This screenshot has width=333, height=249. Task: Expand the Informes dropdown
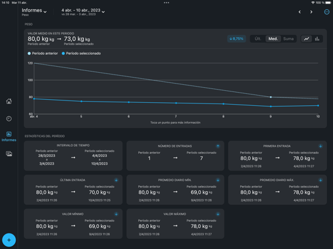pyautogui.click(x=34, y=11)
